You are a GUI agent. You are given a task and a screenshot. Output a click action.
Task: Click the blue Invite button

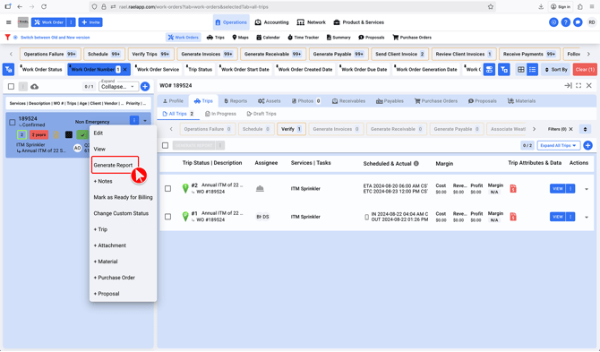[90, 22]
